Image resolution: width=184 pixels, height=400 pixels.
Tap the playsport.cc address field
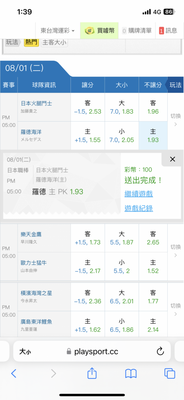(x=92, y=352)
